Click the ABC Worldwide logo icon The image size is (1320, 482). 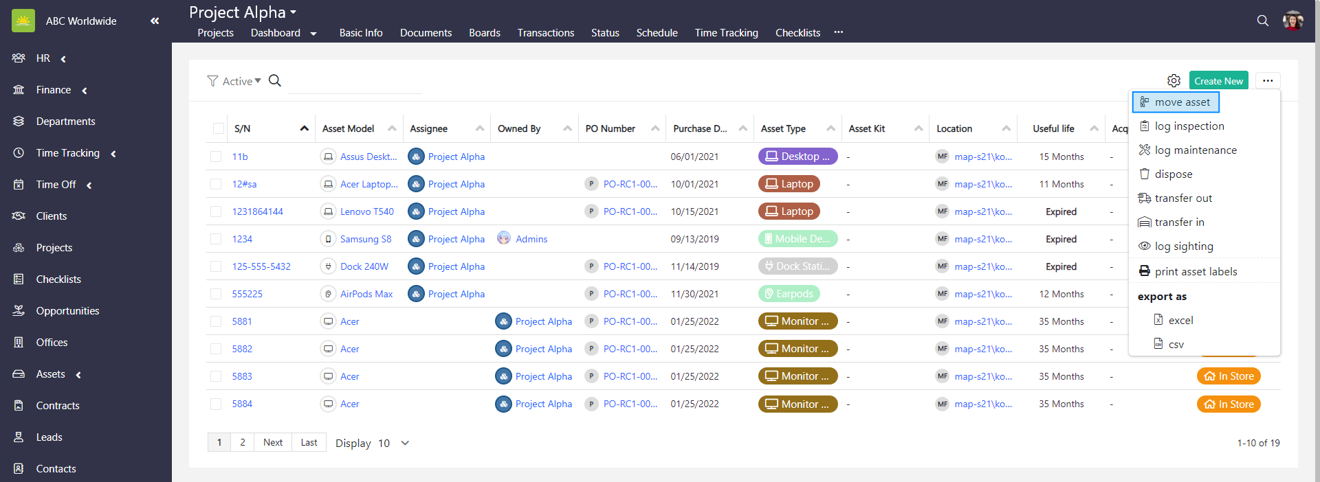click(23, 21)
